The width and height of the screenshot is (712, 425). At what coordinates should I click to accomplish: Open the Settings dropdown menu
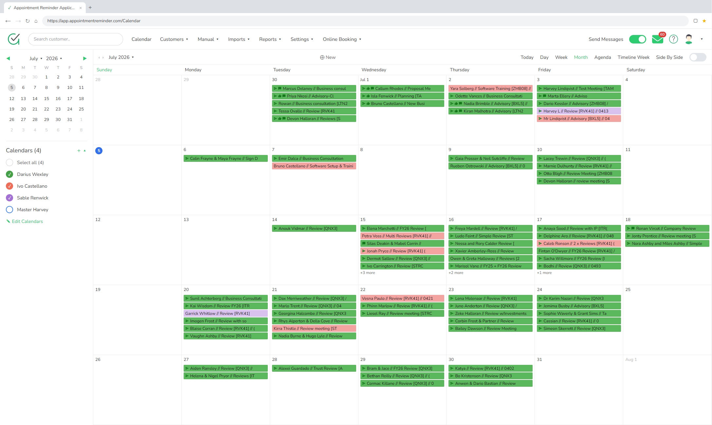coord(301,39)
